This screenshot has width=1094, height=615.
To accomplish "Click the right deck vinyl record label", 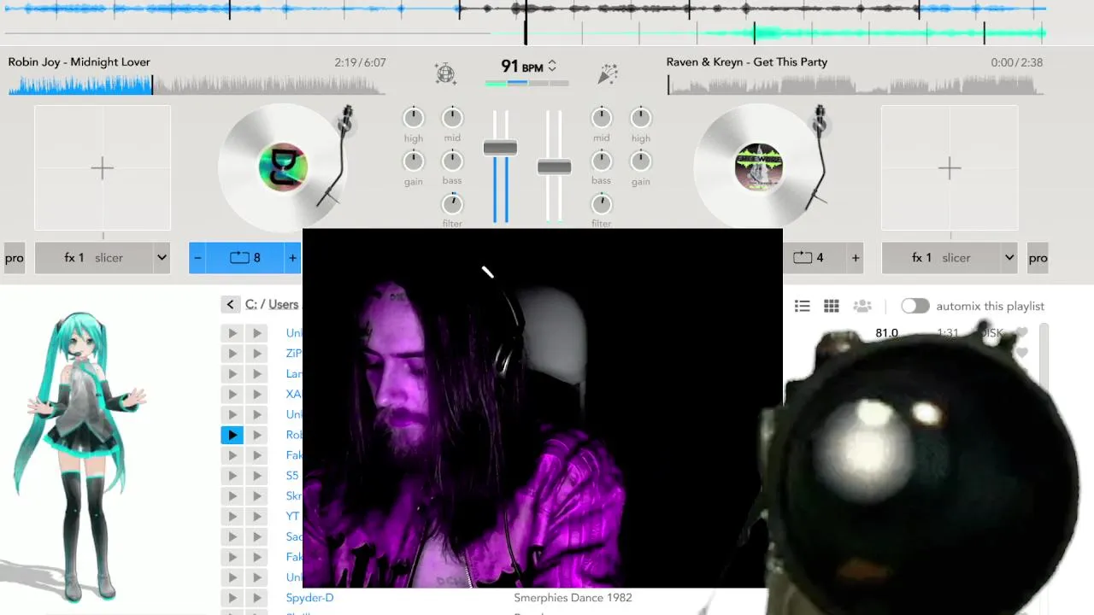I will 759,167.
